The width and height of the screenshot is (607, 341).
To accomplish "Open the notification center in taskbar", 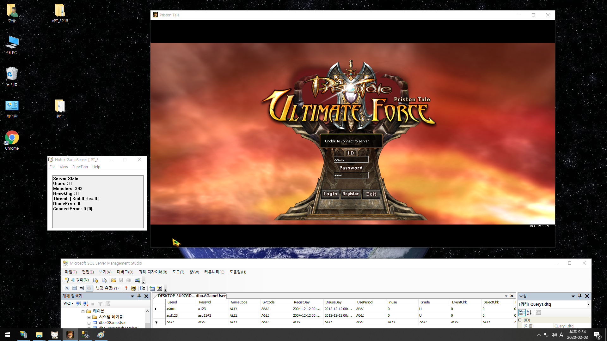I will click(597, 335).
